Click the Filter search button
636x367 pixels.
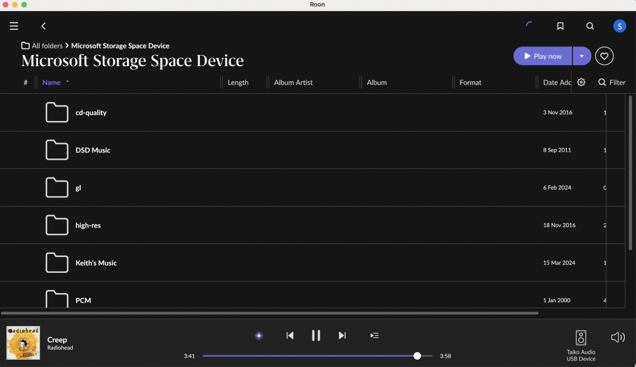(x=612, y=83)
